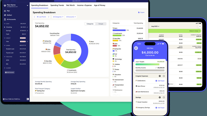Click the YNAB tree logo icon
This screenshot has width=207, height=116.
point(5,6)
